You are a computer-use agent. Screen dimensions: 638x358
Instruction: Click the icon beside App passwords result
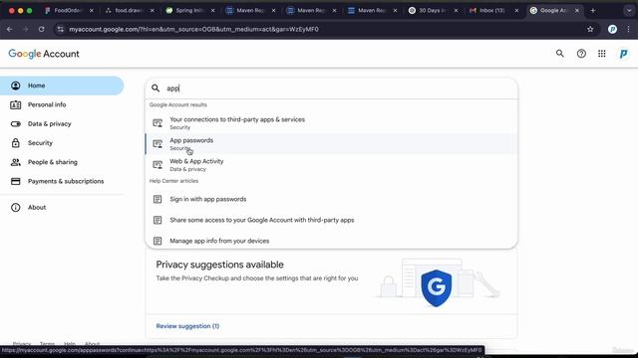point(158,143)
